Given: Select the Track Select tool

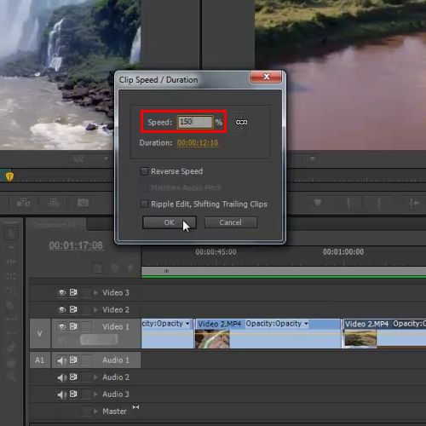Looking at the screenshot, I should [x=11, y=248].
